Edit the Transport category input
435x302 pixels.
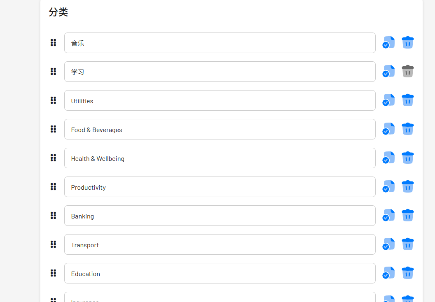click(x=220, y=244)
